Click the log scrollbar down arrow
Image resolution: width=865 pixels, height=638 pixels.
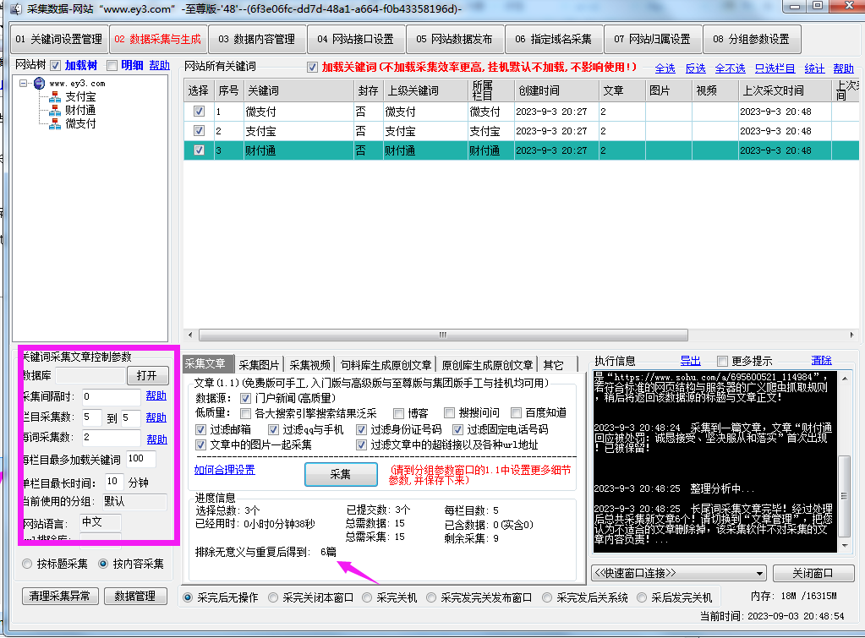844,546
